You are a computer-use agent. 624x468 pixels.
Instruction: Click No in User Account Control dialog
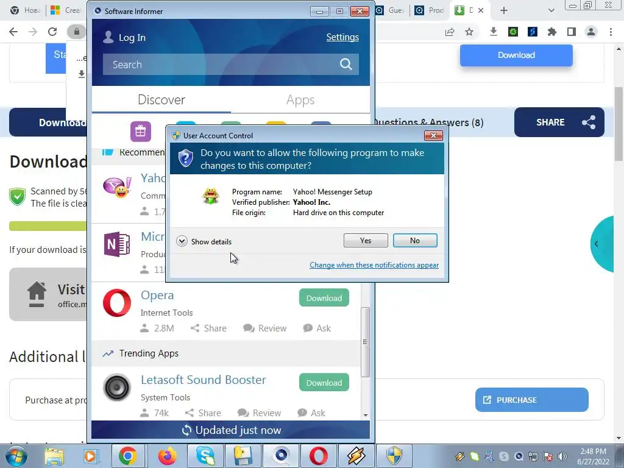pyautogui.click(x=414, y=240)
